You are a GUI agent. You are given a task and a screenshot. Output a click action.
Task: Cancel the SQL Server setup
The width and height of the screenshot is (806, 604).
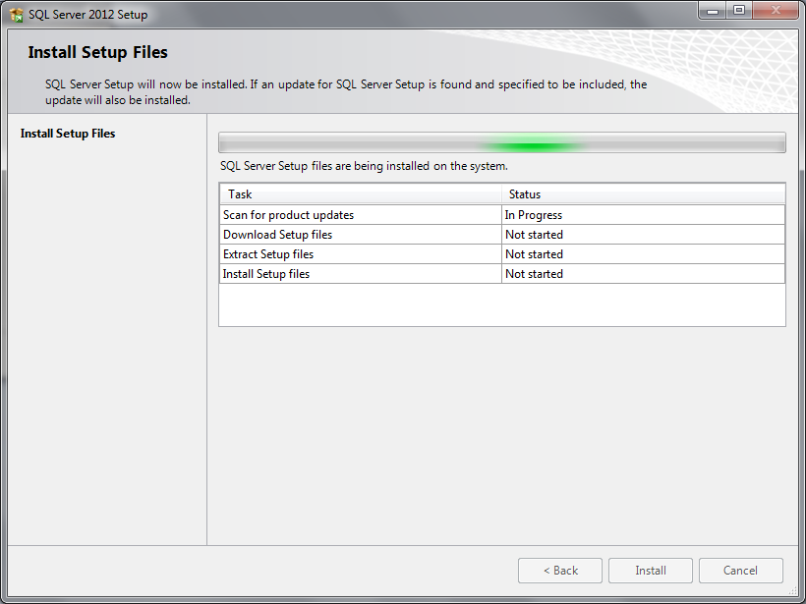pos(741,570)
